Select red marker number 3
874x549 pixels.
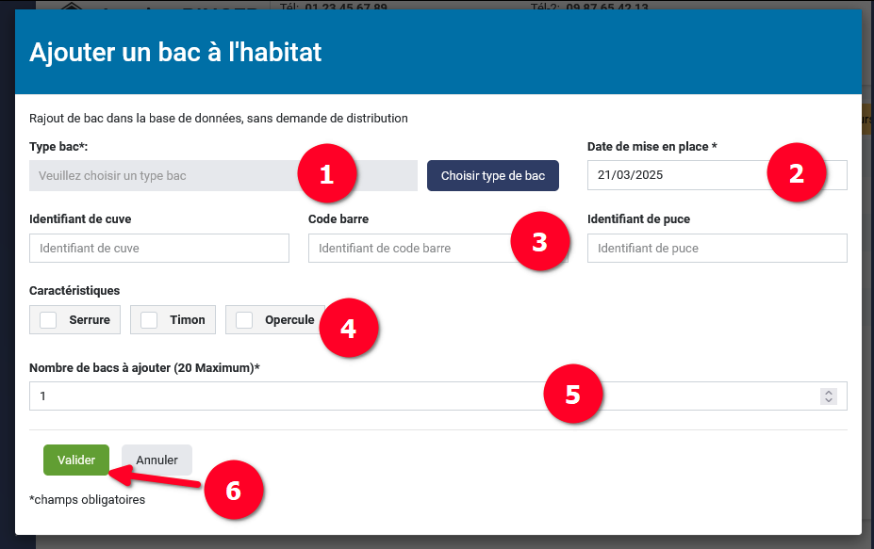pyautogui.click(x=539, y=242)
